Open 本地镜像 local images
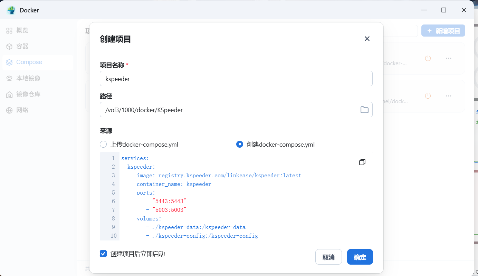Viewport: 478px width, 276px height. (23, 78)
